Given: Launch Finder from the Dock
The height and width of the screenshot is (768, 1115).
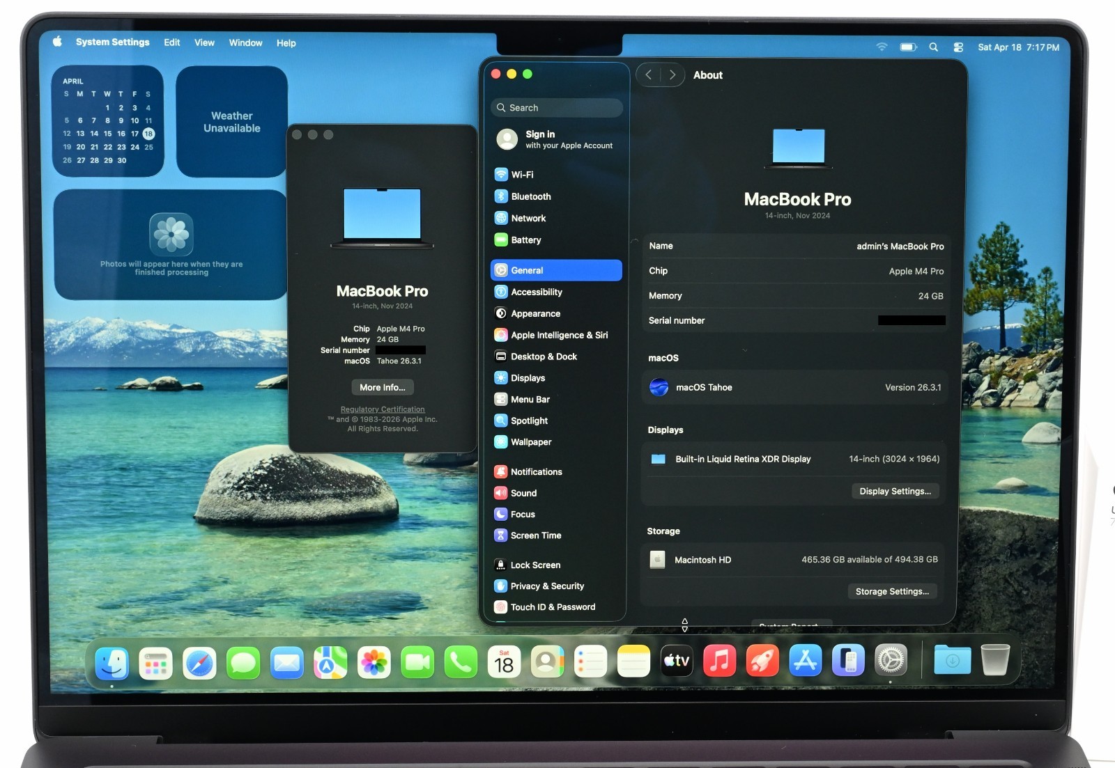Looking at the screenshot, I should click(x=112, y=662).
